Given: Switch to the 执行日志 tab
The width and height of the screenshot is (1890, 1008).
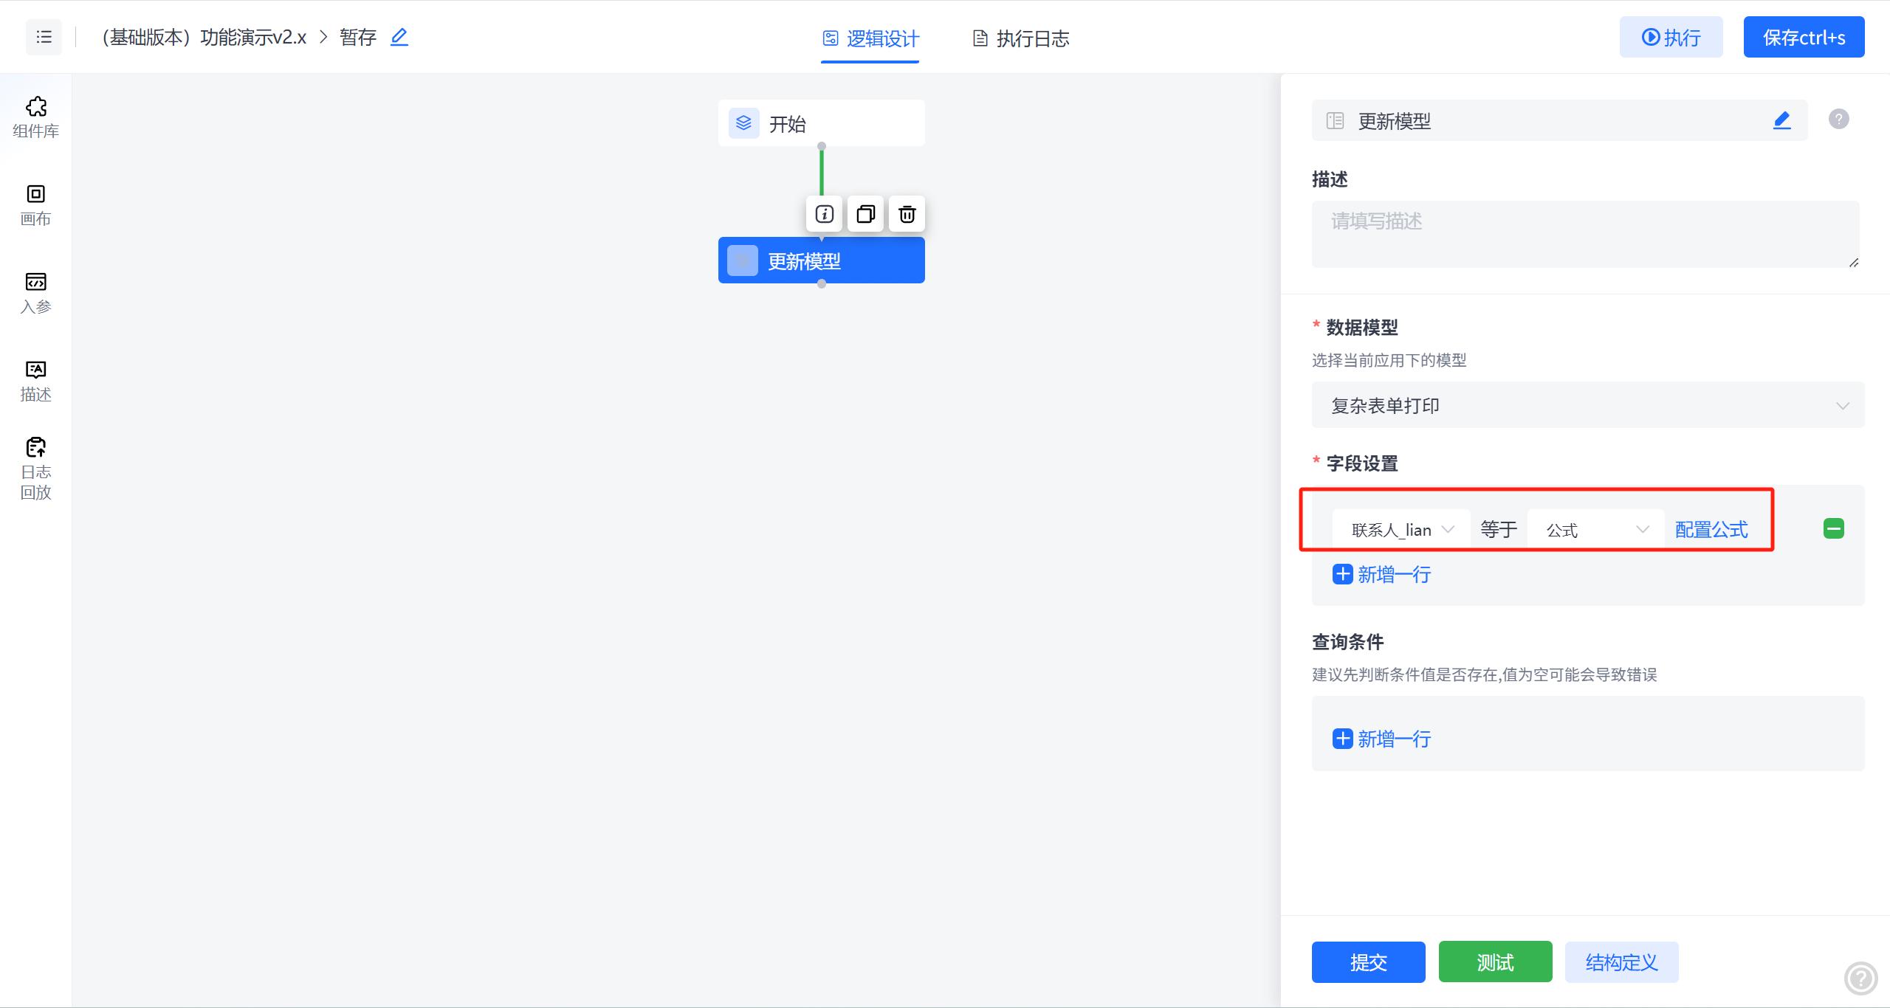Looking at the screenshot, I should [1020, 38].
